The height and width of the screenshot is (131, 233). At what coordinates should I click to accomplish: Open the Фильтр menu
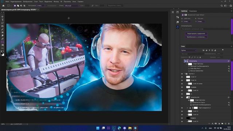[x=56, y=1]
